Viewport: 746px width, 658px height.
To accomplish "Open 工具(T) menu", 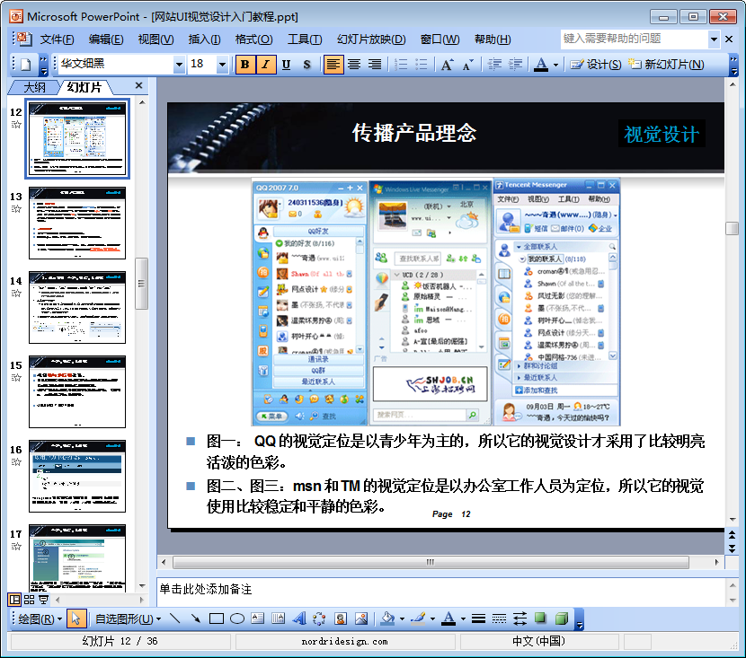I will pyautogui.click(x=305, y=39).
